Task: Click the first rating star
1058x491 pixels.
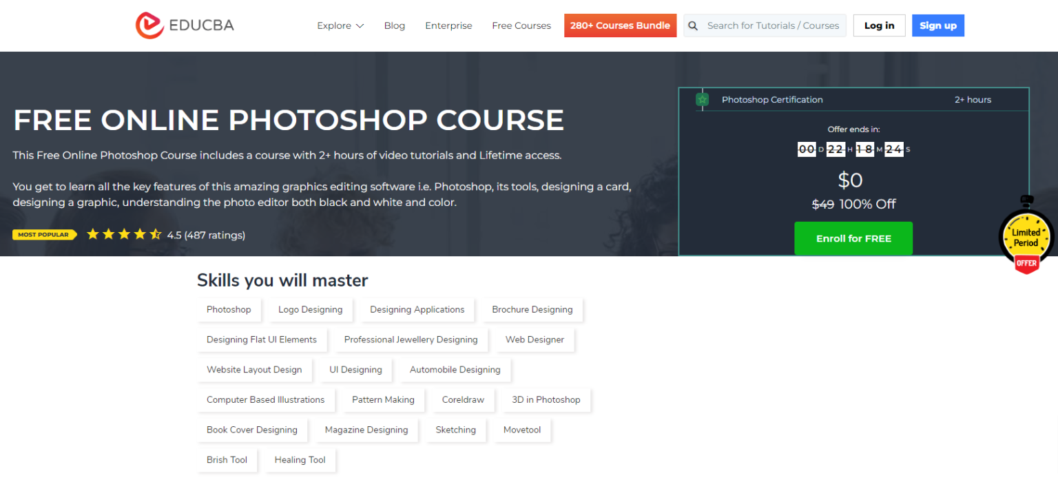Action: [93, 234]
